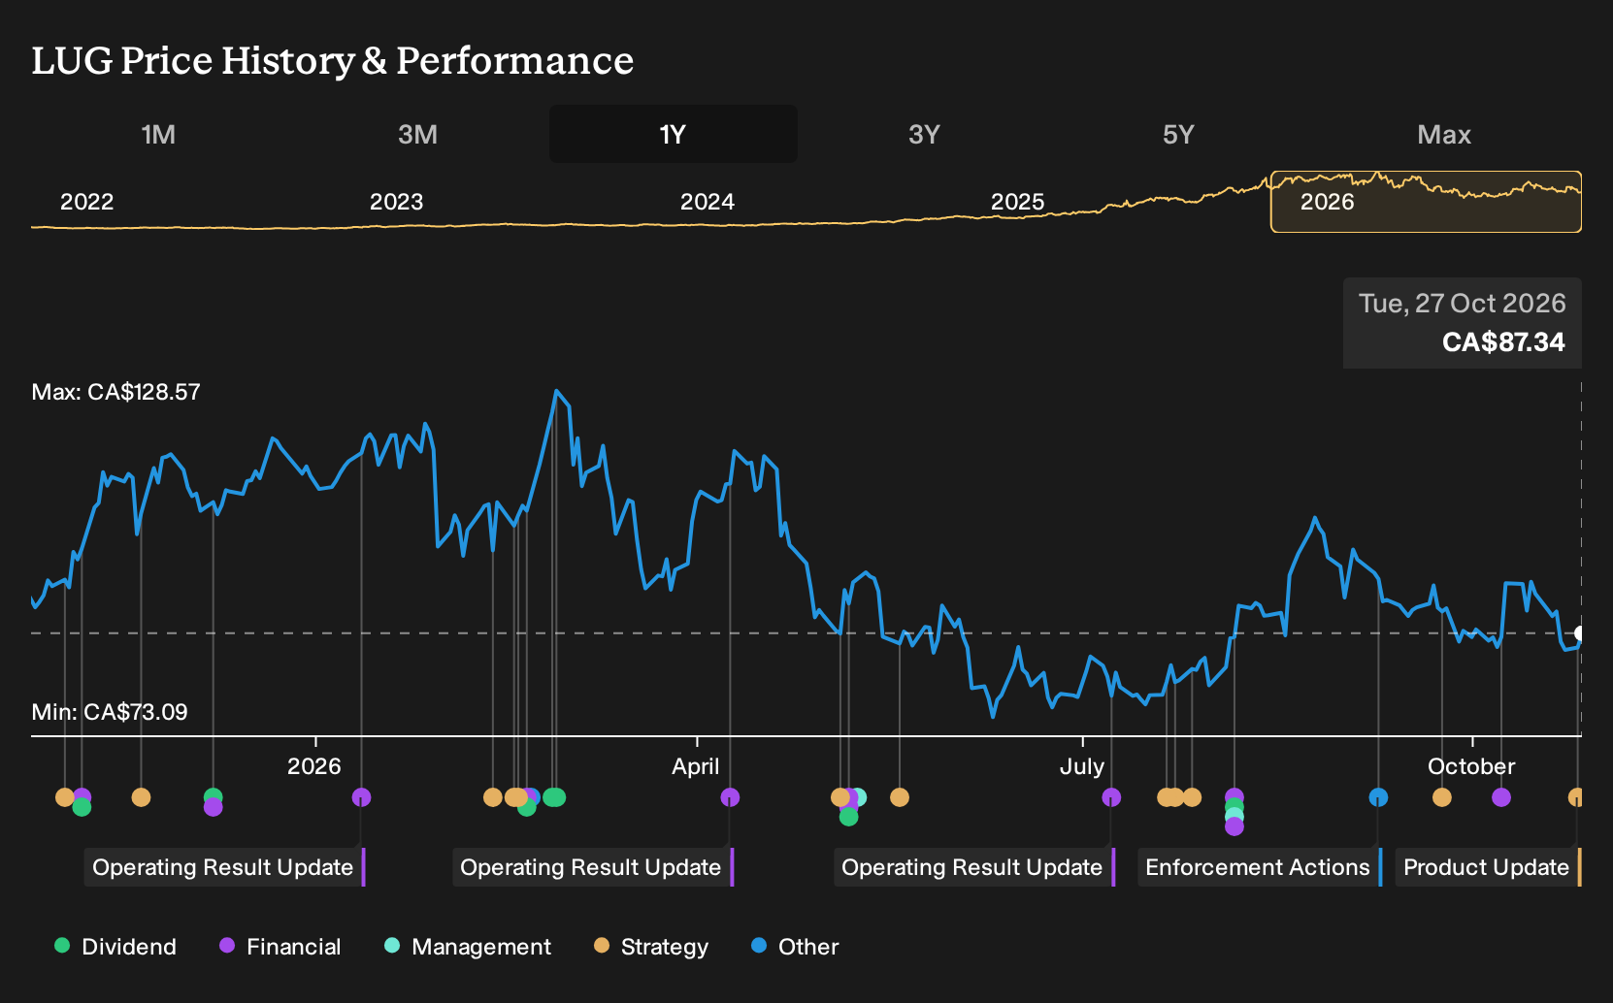1613x1003 pixels.
Task: Click purple Financial marker beside April label
Action: (x=730, y=797)
